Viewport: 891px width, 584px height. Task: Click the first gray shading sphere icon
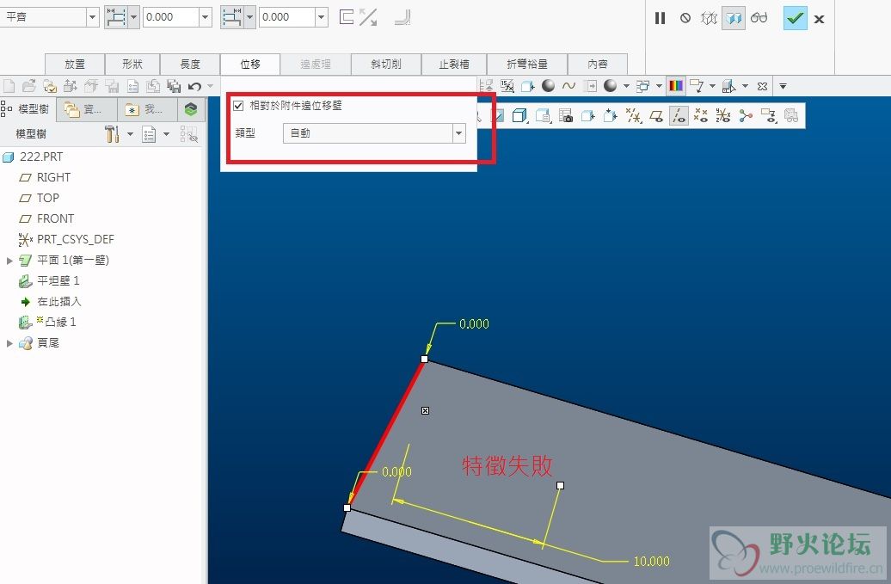[548, 86]
